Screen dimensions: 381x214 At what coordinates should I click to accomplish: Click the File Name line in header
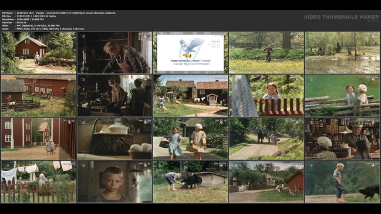[59, 13]
